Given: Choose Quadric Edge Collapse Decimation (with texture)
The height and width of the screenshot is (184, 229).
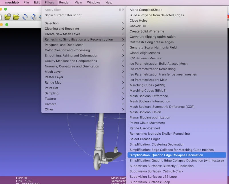Looking at the screenshot, I should 177,161.
